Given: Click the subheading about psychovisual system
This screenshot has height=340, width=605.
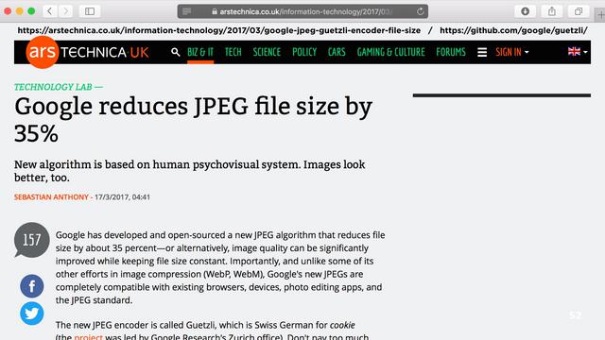Looking at the screenshot, I should coord(189,171).
